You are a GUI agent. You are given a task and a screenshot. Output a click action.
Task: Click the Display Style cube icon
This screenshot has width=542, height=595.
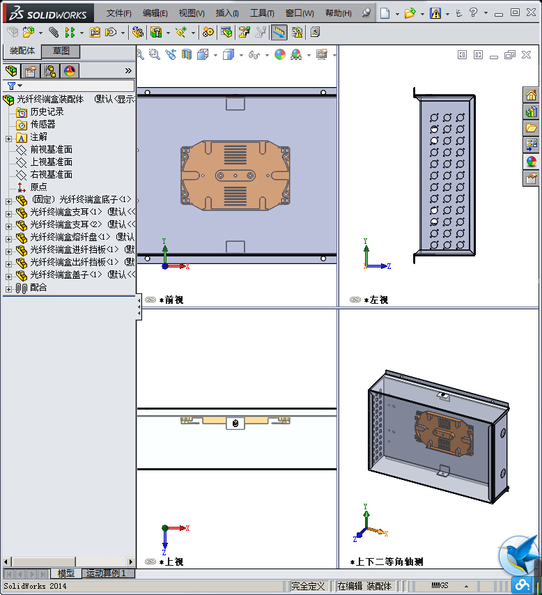[228, 54]
